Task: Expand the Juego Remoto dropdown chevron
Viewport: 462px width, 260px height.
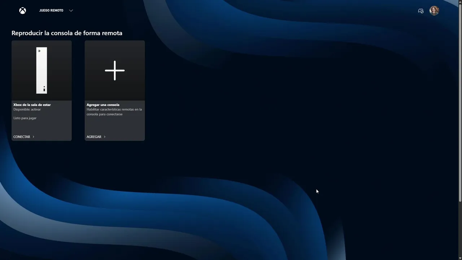Action: tap(71, 10)
